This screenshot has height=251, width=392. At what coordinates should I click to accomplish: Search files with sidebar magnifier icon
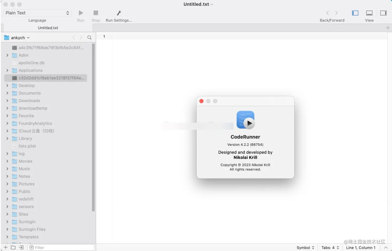pos(89,38)
